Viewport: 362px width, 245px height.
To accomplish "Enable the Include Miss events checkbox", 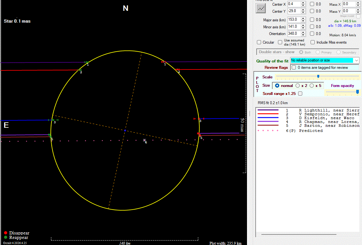I will pos(312,42).
